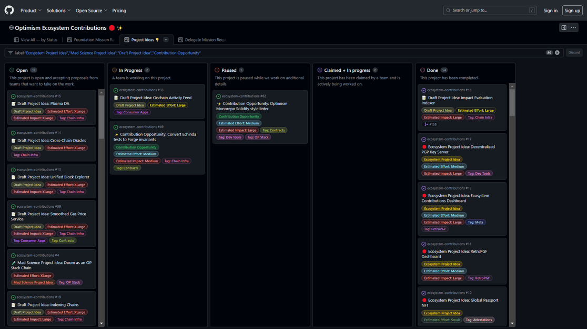
Task: Click the 89 results count badge
Action: pos(549,53)
